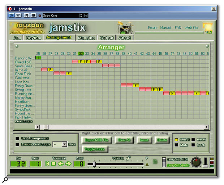Choose the Lock mode checkbox

[x=193, y=145]
